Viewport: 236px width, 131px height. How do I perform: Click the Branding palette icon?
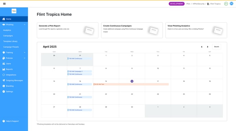[x=4, y=86]
